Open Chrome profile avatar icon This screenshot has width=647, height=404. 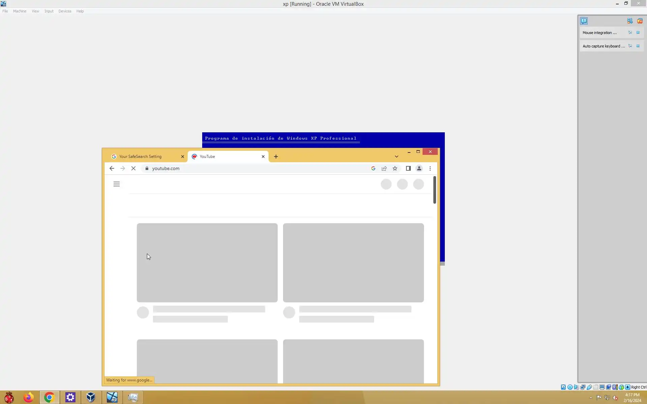point(419,168)
